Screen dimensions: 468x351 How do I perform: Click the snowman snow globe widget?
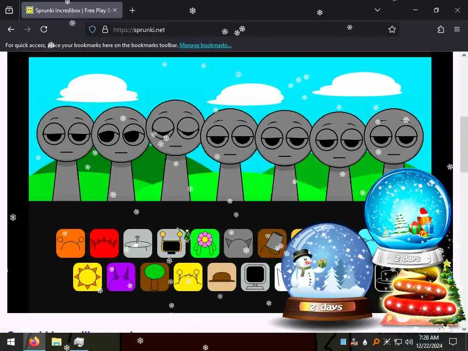pyautogui.click(x=327, y=271)
